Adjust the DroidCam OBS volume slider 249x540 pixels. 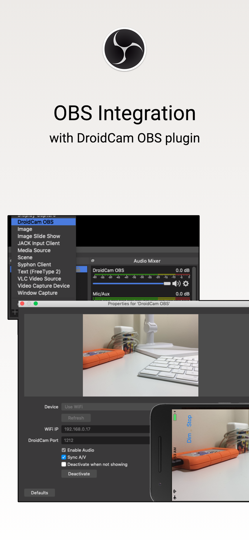pos(132,284)
